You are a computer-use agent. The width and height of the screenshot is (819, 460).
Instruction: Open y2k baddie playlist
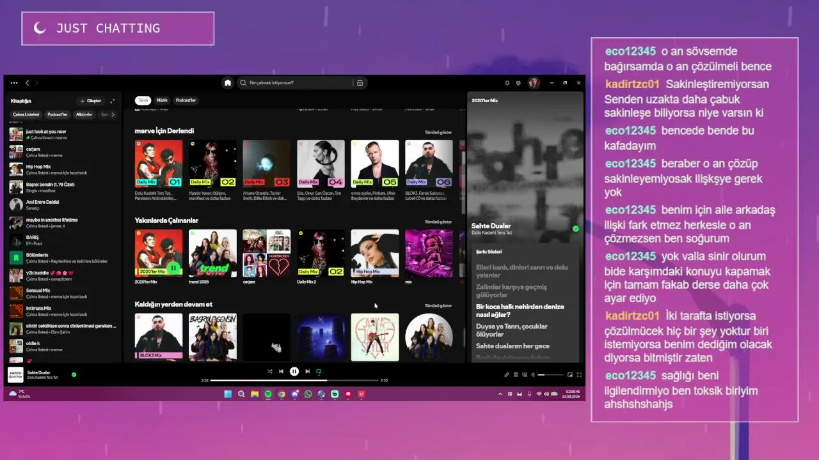coord(63,275)
